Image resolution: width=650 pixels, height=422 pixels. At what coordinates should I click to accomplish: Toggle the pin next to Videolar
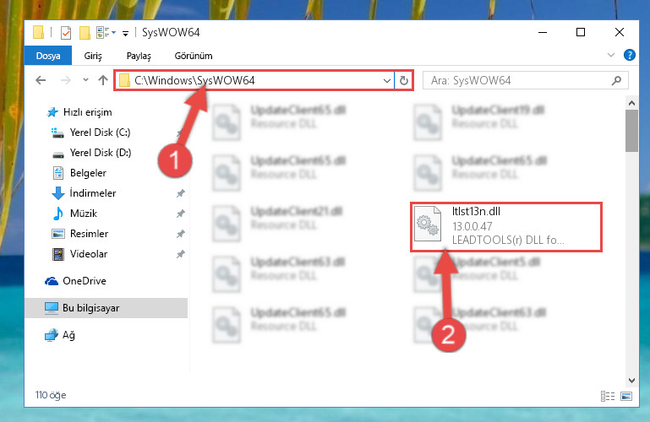click(180, 254)
